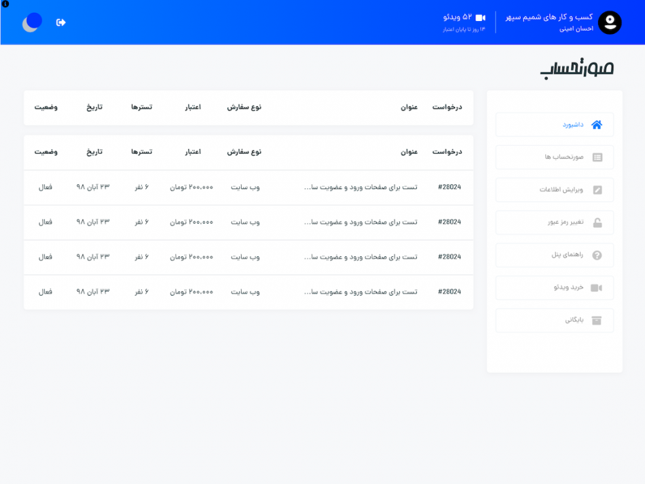Sort by the تاریخ column header
The image size is (645, 484).
tap(94, 152)
